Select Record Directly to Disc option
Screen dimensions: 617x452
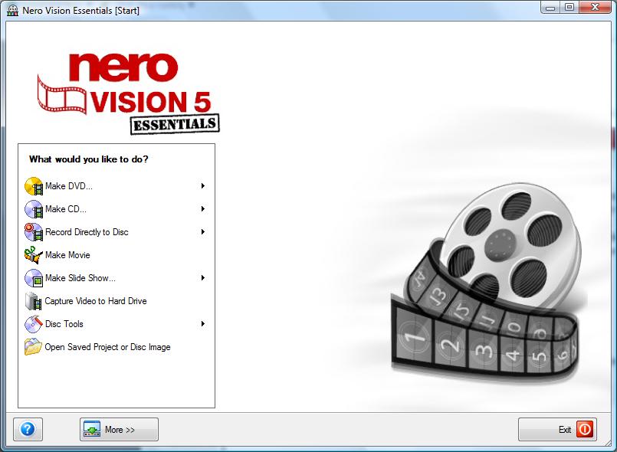[x=87, y=232]
